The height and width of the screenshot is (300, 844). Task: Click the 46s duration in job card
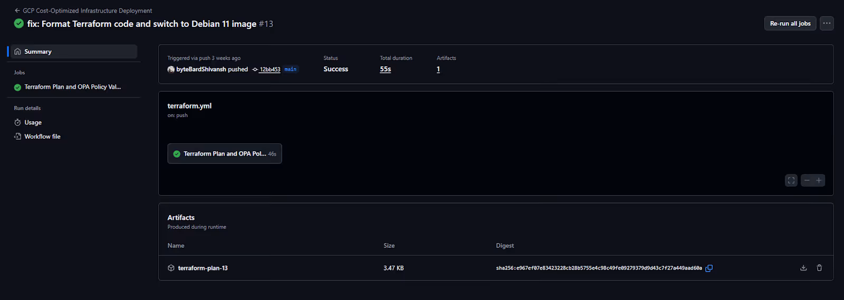[272, 154]
